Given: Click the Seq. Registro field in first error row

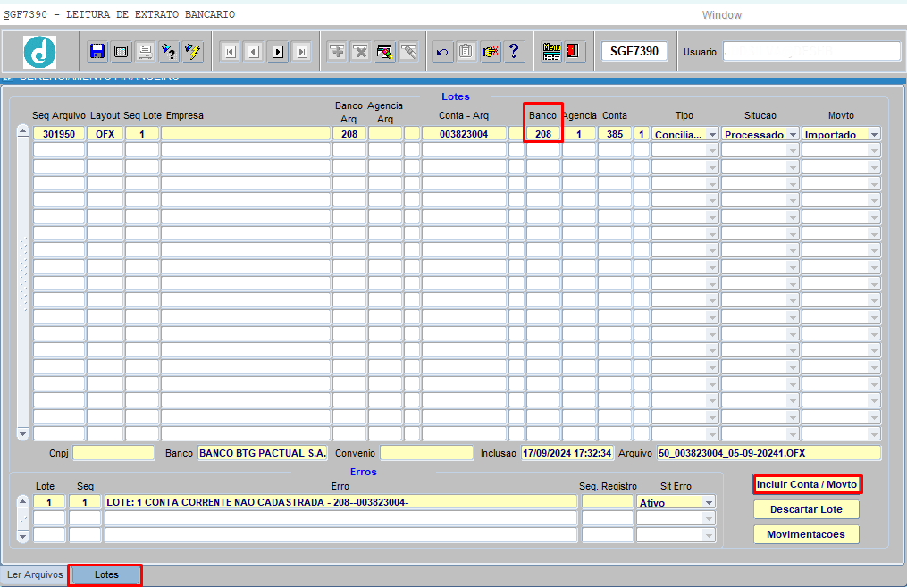Looking at the screenshot, I should [x=608, y=502].
